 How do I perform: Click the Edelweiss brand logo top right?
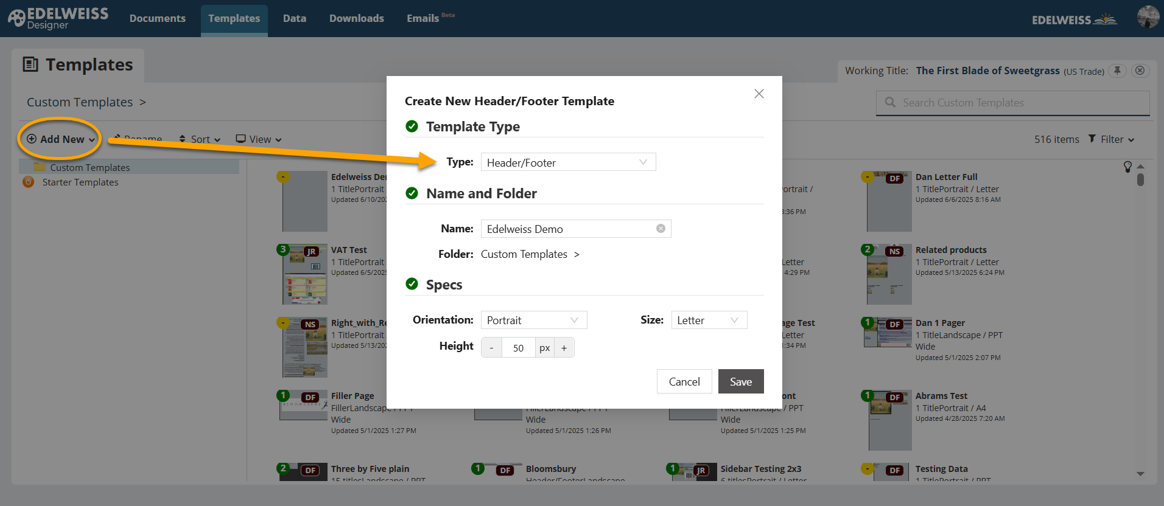pyautogui.click(x=1075, y=19)
